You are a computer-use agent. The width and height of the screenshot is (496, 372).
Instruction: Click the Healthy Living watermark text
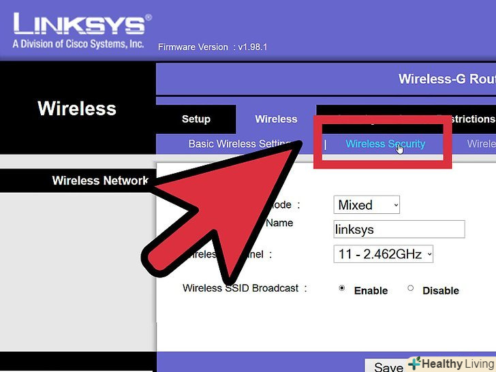[459, 364]
